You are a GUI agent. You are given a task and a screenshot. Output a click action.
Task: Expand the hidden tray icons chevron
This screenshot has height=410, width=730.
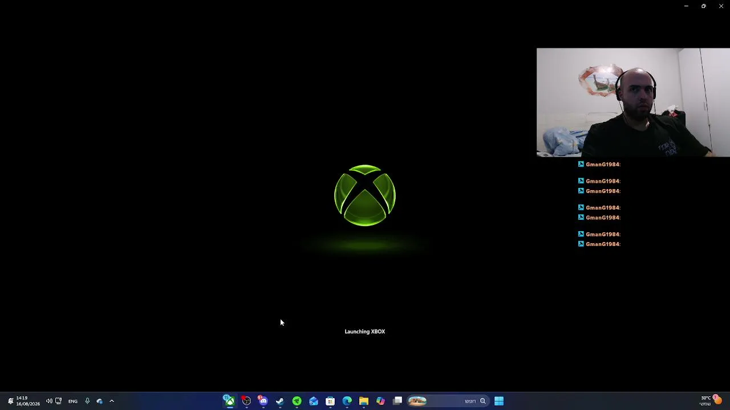[x=112, y=401]
